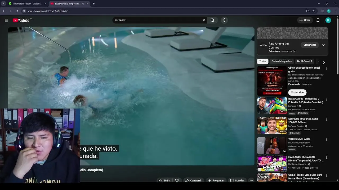The image size is (339, 190).
Task: Visit the Rise Among the Cosmos site
Action: coord(310,45)
